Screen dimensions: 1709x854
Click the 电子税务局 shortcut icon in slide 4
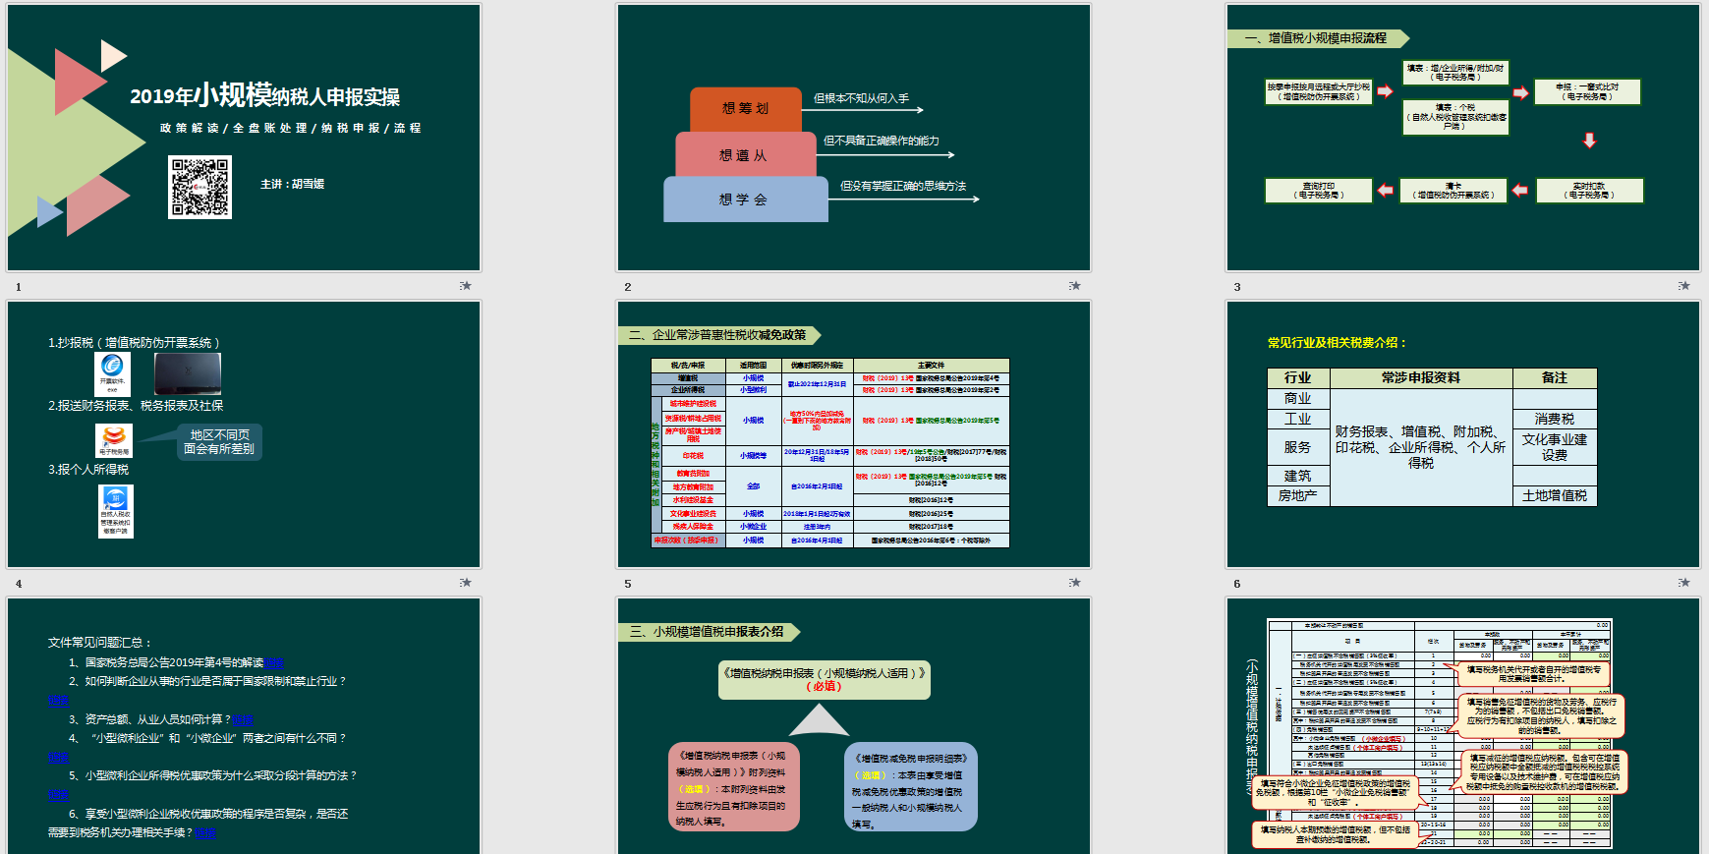113,440
